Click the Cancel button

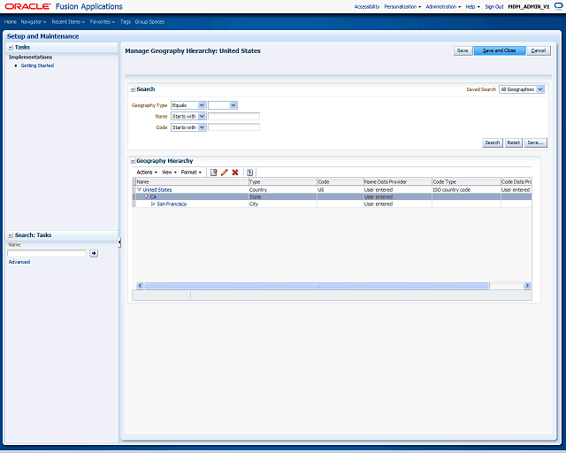pos(539,50)
